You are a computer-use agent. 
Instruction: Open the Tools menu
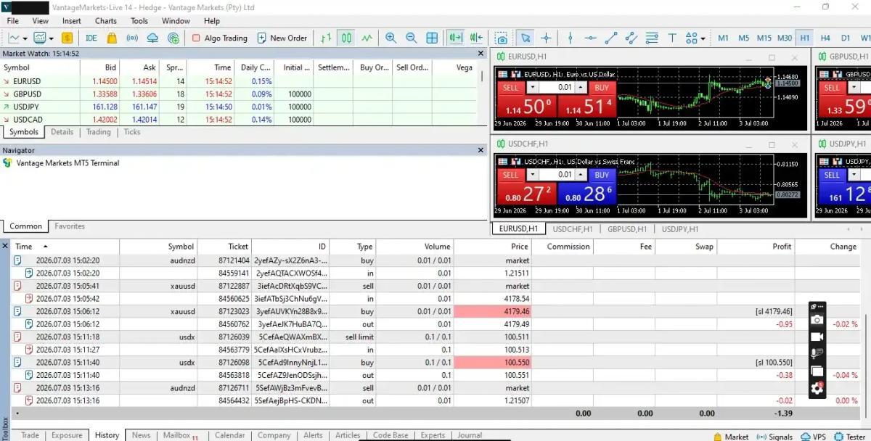coord(139,21)
